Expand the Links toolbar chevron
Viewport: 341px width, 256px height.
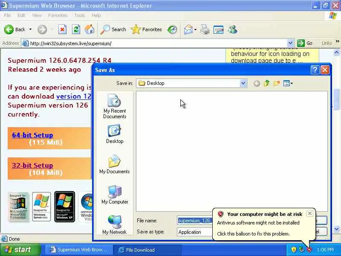pos(337,41)
